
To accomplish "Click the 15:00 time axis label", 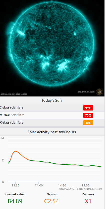I will 85,185.
